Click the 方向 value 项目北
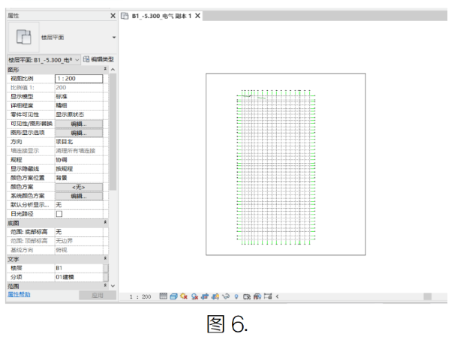The height and width of the screenshot is (337, 463). [65, 142]
